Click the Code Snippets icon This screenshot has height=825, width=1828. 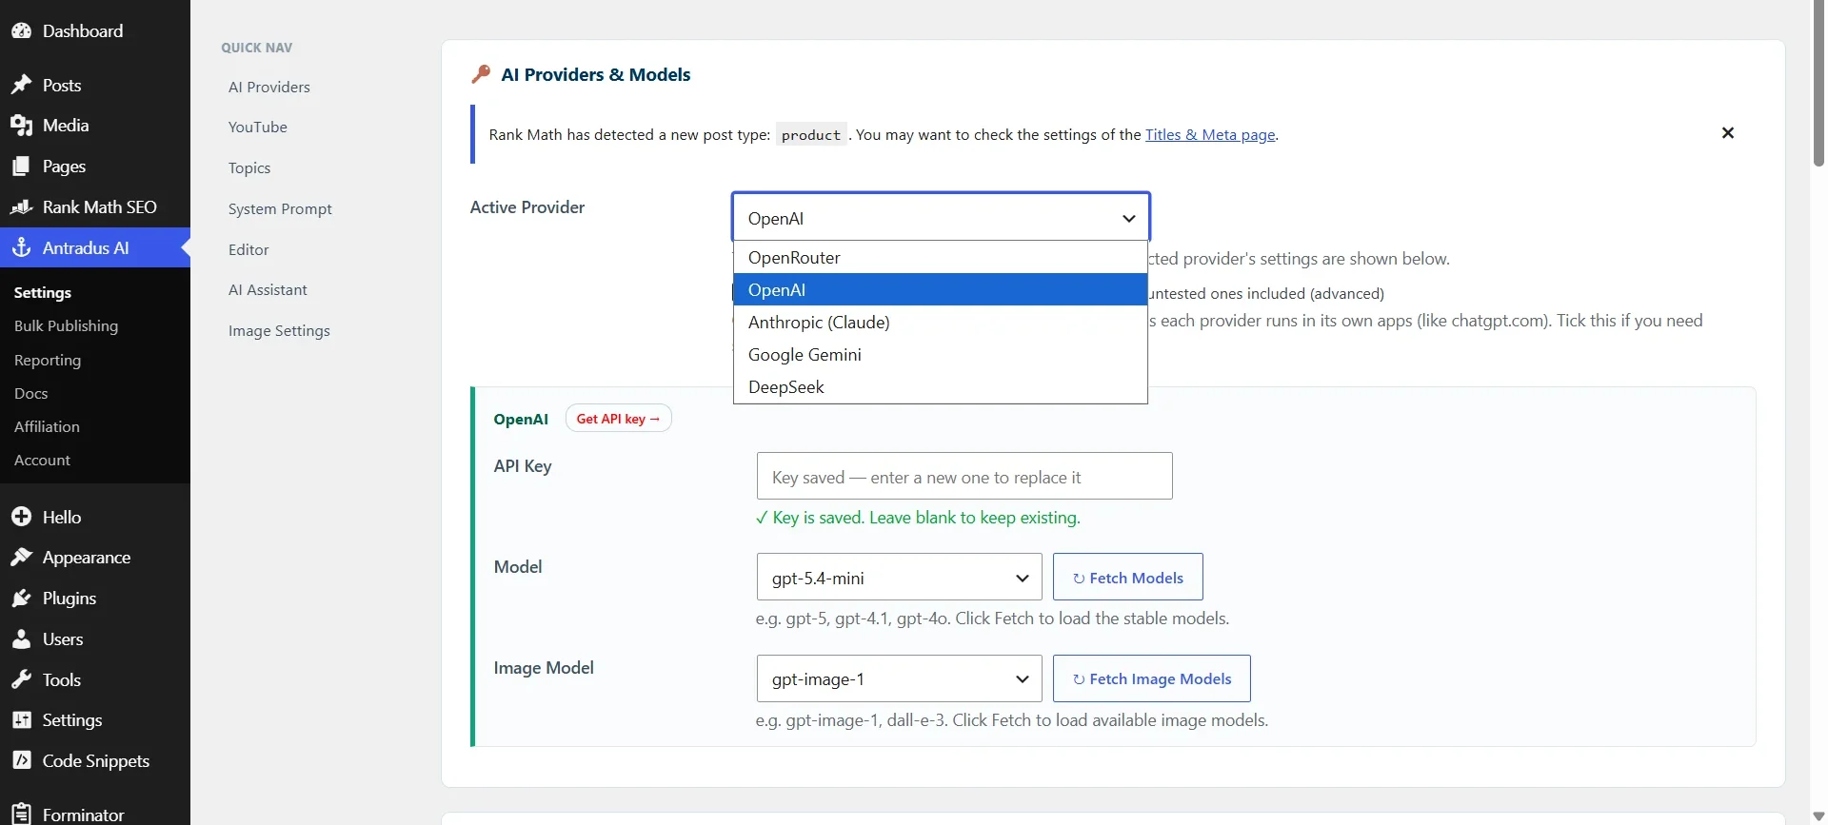[x=21, y=761]
